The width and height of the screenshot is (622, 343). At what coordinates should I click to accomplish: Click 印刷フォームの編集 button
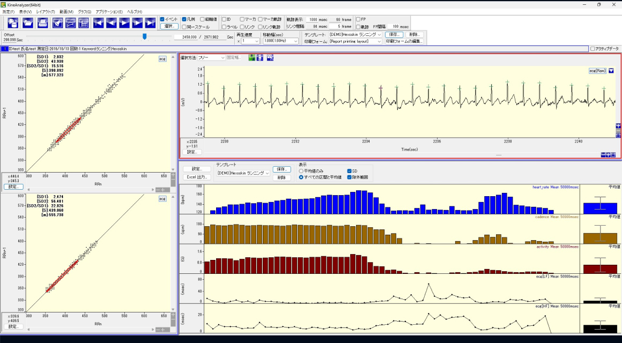tap(404, 41)
